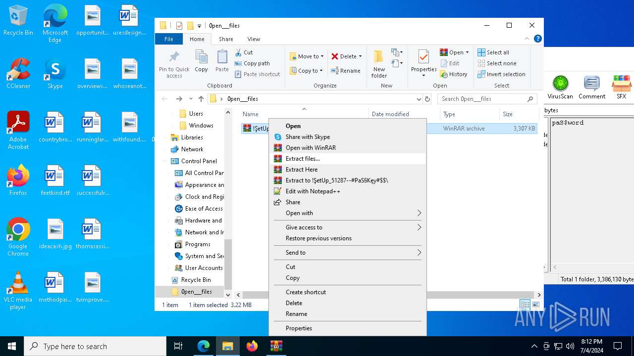Open Adobe Acrobat desktop icon
The height and width of the screenshot is (356, 634).
tap(18, 131)
